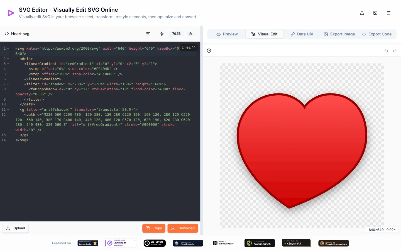The height and width of the screenshot is (251, 401).
Task: Click the Featured on label
Action: [x=62, y=243]
